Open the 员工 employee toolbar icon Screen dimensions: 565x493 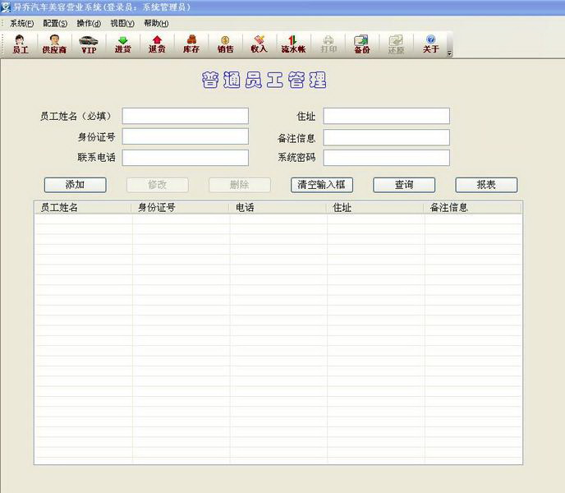pos(21,44)
